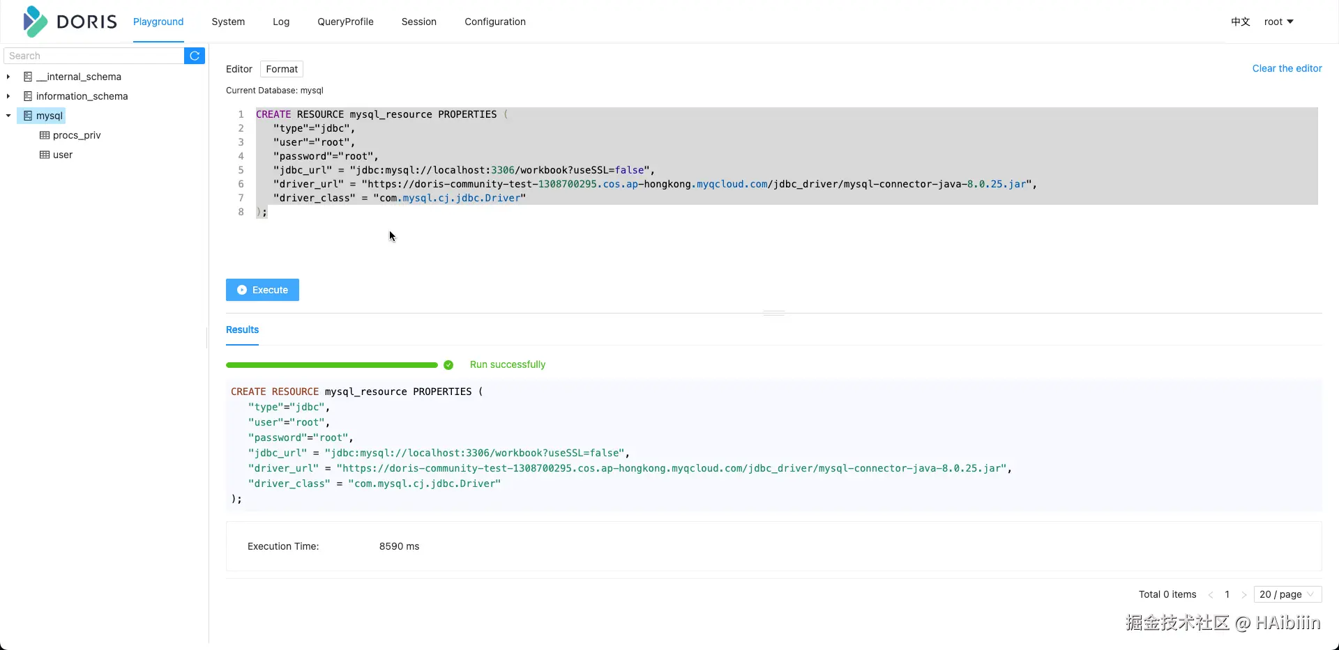Click the Doris logo icon
This screenshot has height=650, width=1339.
pyautogui.click(x=35, y=21)
